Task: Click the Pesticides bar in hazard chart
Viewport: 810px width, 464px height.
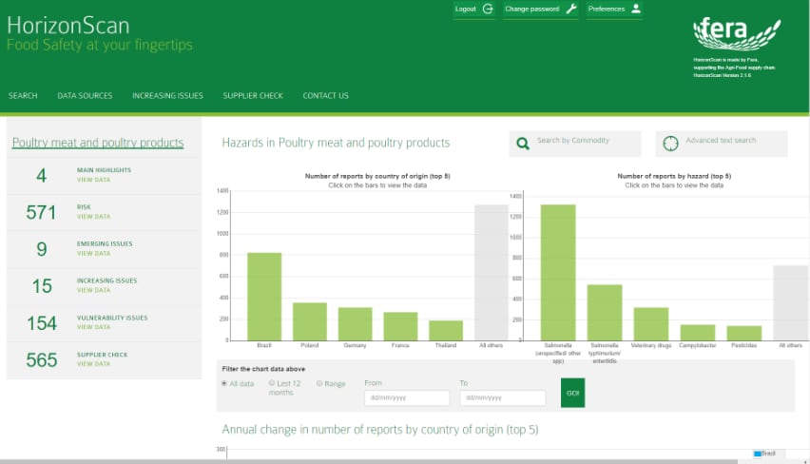Action: [744, 333]
